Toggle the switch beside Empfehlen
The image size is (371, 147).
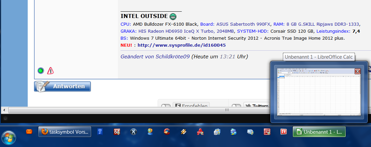(x=166, y=106)
